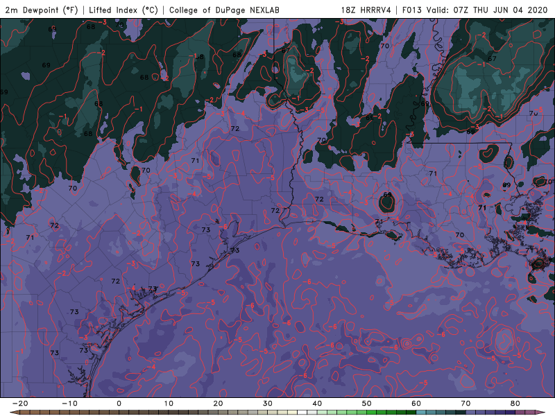
Task: Click the '20' label on the color scale
Action: pos(218,404)
